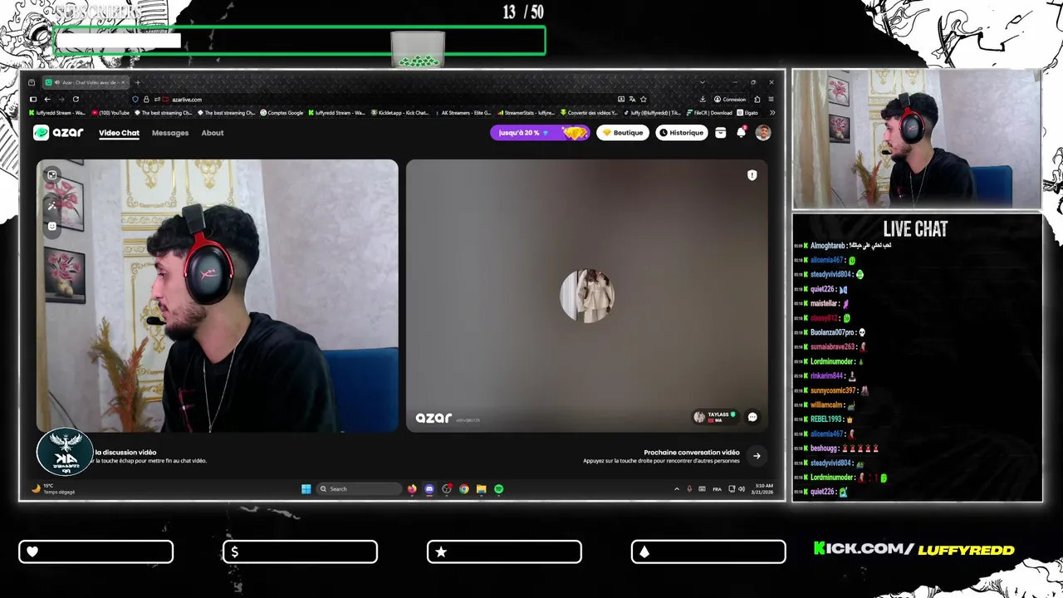Screen dimensions: 1063x598
Task: Click the next conversation arrow button
Action: click(757, 455)
